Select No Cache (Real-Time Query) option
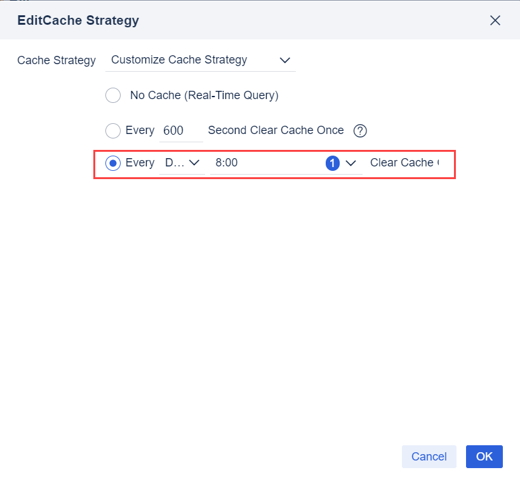 [x=112, y=95]
